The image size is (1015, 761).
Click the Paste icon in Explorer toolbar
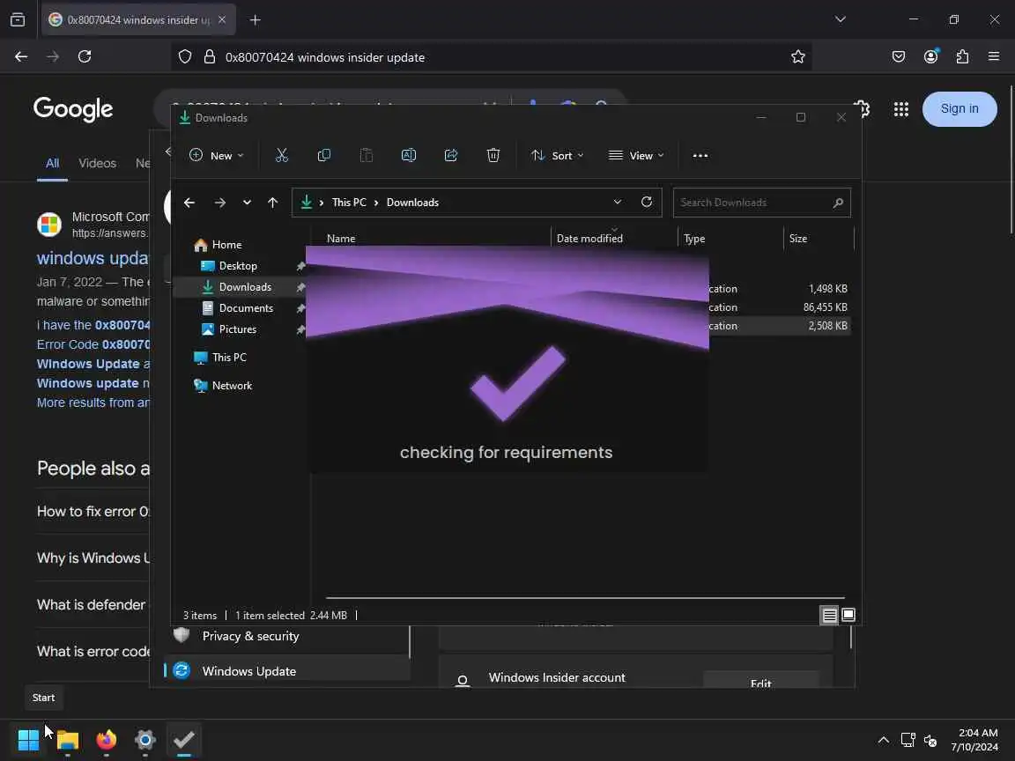(x=367, y=155)
